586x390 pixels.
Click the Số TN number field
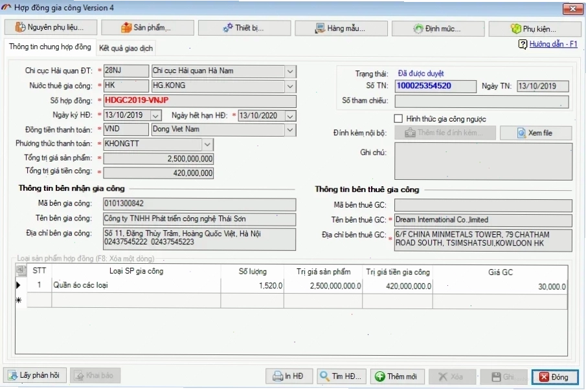pyautogui.click(x=436, y=86)
